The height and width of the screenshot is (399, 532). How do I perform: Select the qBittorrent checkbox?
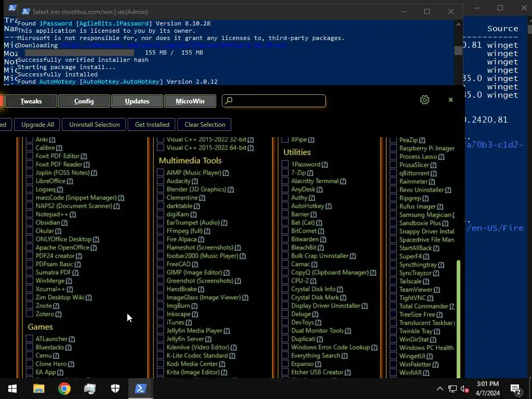(393, 173)
